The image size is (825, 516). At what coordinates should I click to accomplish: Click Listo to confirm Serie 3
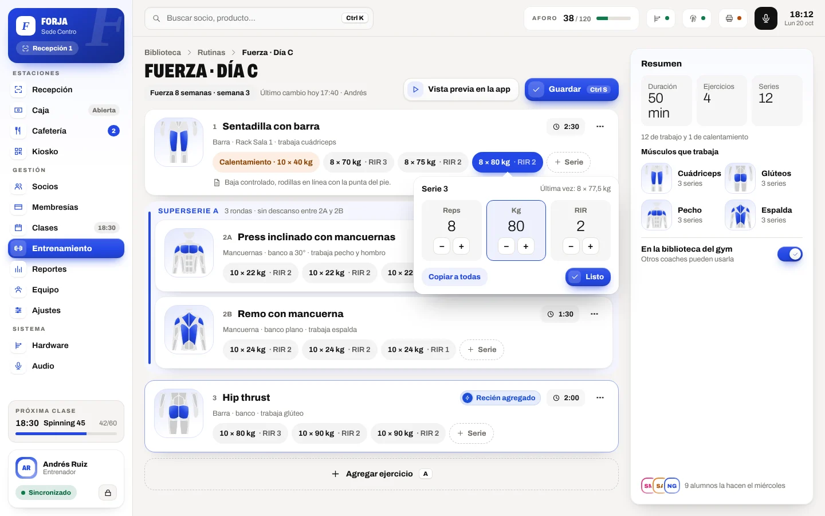click(588, 277)
